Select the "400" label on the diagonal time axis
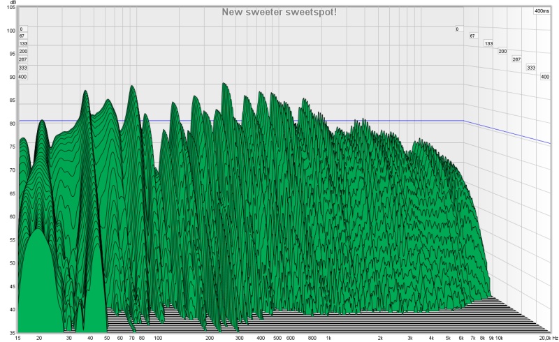The width and height of the screenshot is (559, 342). (545, 77)
